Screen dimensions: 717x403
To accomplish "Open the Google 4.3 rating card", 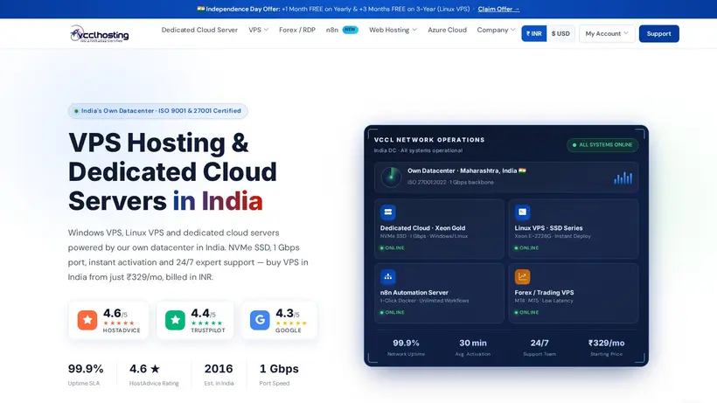I will coord(279,320).
